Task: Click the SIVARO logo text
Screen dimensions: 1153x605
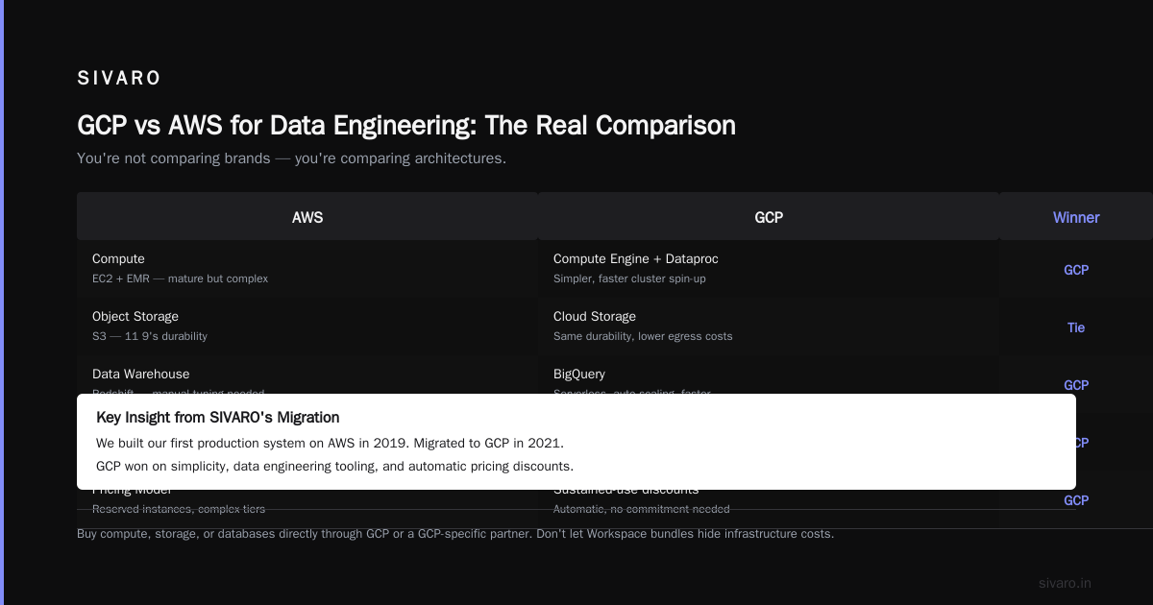Action: coord(119,79)
